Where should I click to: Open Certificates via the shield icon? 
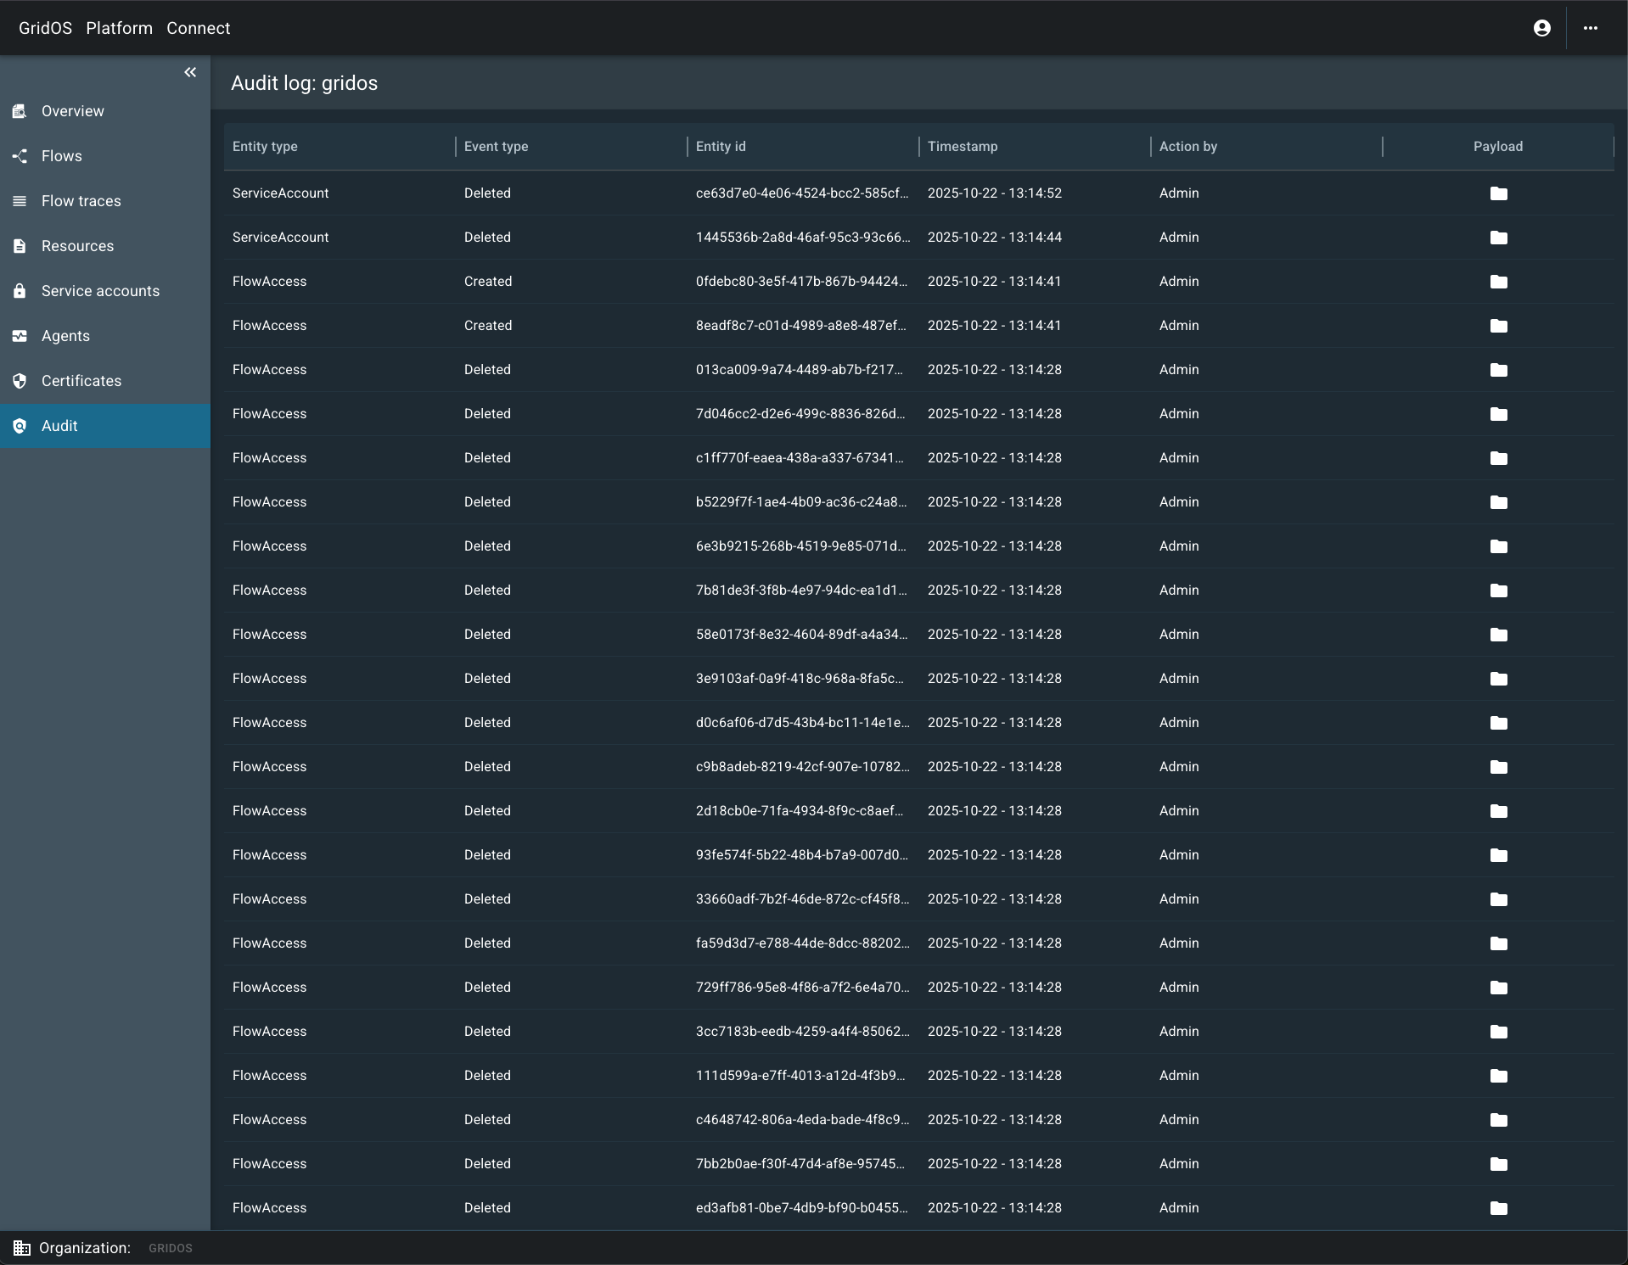(20, 381)
